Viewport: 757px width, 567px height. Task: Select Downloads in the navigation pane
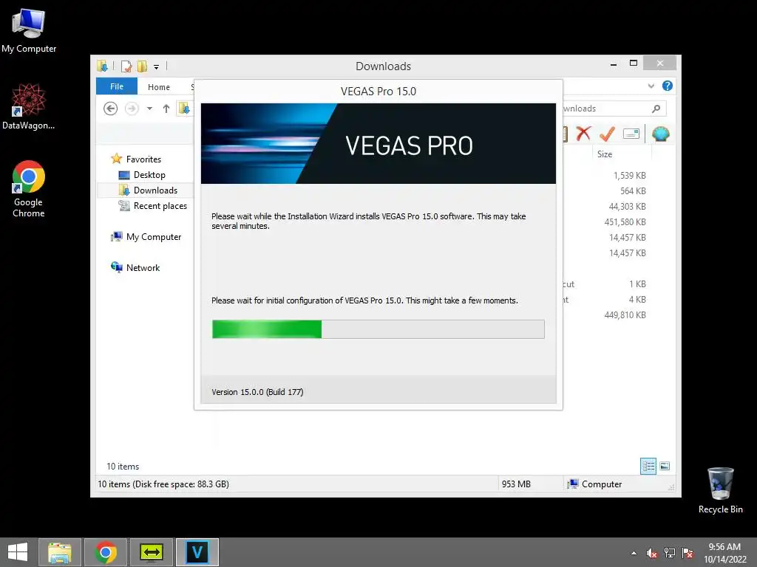[x=155, y=190]
